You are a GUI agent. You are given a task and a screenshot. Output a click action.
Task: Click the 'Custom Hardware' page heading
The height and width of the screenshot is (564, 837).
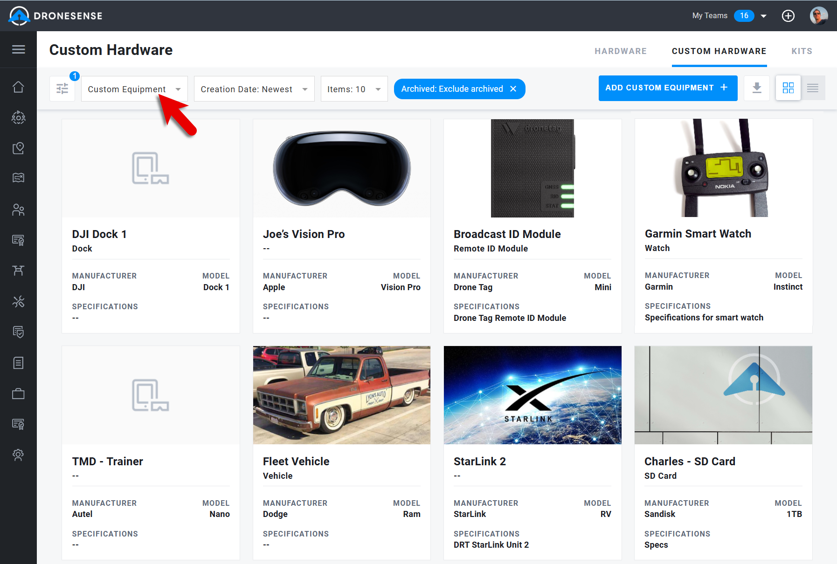(111, 50)
